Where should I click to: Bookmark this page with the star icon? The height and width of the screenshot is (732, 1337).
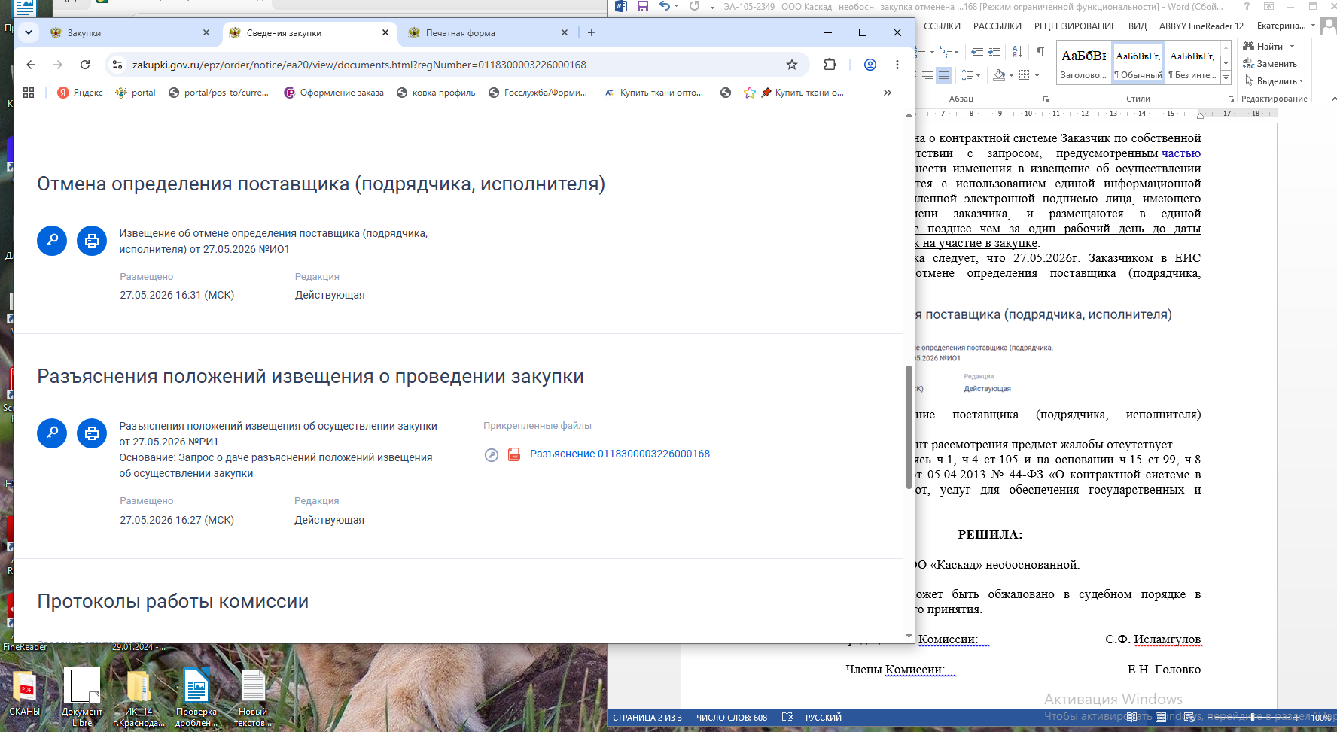click(792, 65)
